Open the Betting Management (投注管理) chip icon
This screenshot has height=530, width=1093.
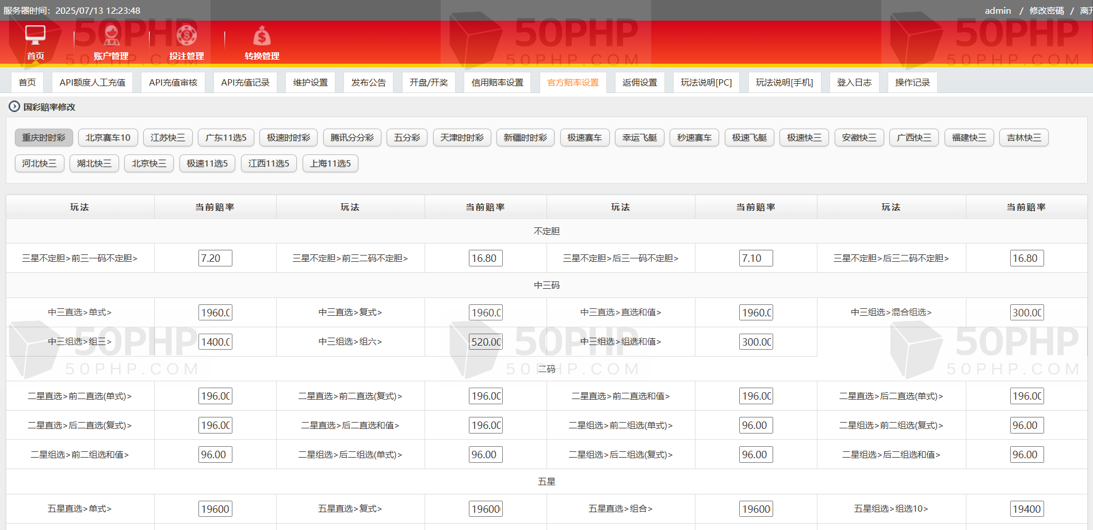(x=186, y=36)
